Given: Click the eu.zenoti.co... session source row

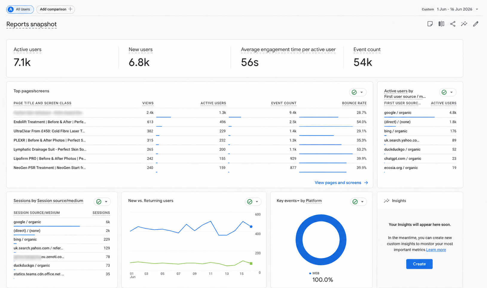Looking at the screenshot, I should 39,257.
